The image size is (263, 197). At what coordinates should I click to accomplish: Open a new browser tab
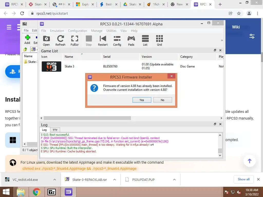tap(220, 5)
